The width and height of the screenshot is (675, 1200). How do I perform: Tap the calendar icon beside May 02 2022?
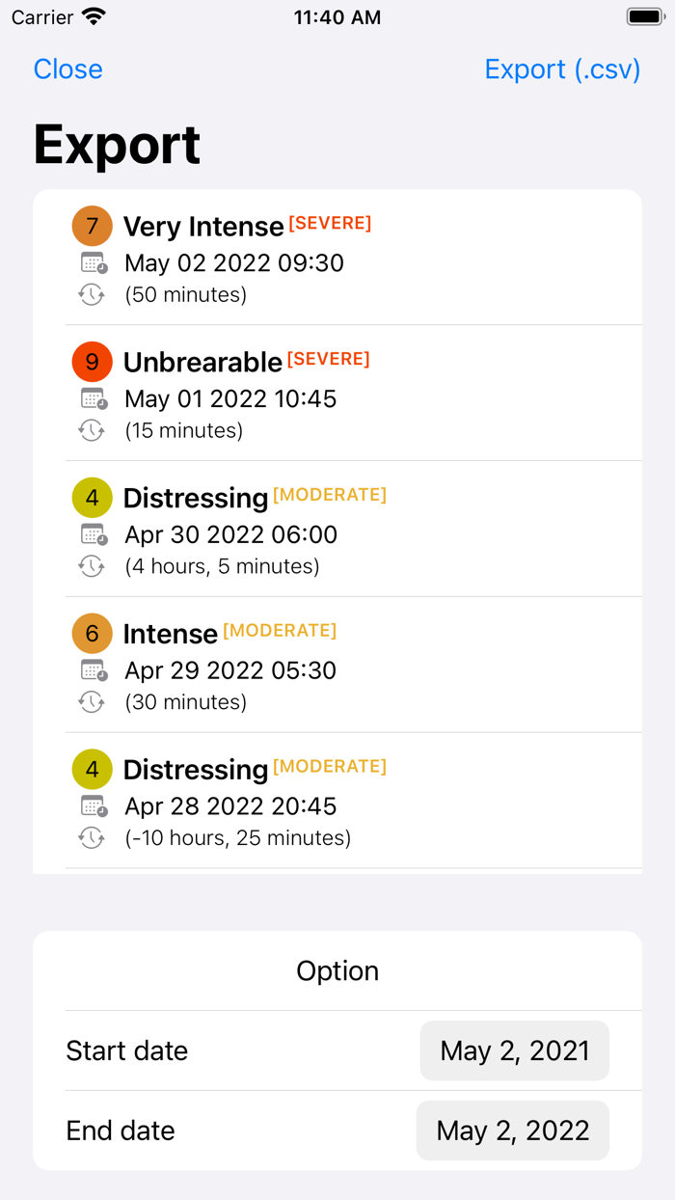[93, 262]
